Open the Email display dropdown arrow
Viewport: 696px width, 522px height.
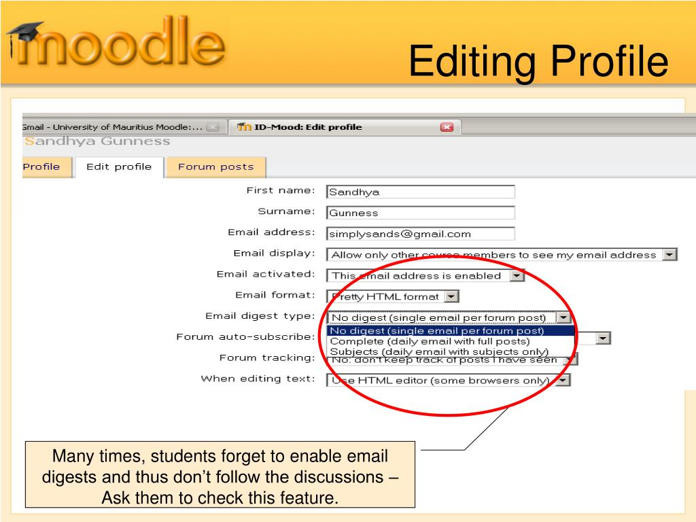point(669,255)
